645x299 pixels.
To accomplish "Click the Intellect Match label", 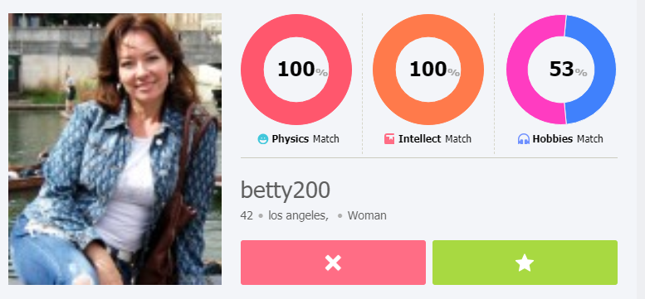I will [435, 139].
